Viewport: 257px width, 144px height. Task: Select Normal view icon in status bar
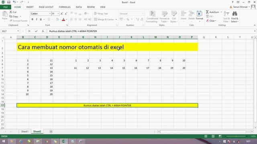(206, 136)
